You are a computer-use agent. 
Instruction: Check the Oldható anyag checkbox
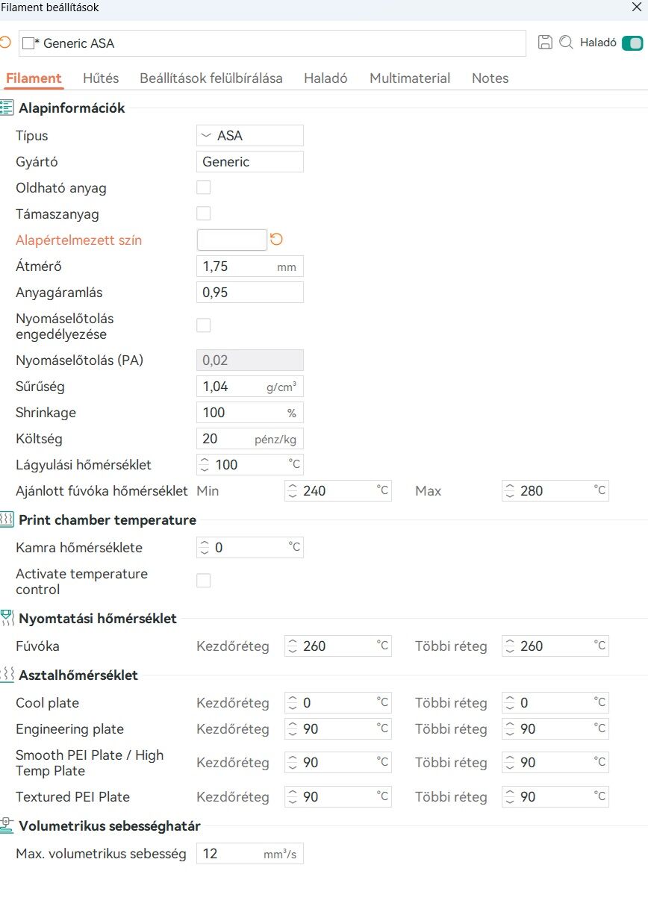[203, 187]
